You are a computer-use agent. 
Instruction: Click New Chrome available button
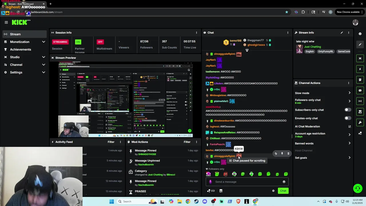pyautogui.click(x=350, y=12)
